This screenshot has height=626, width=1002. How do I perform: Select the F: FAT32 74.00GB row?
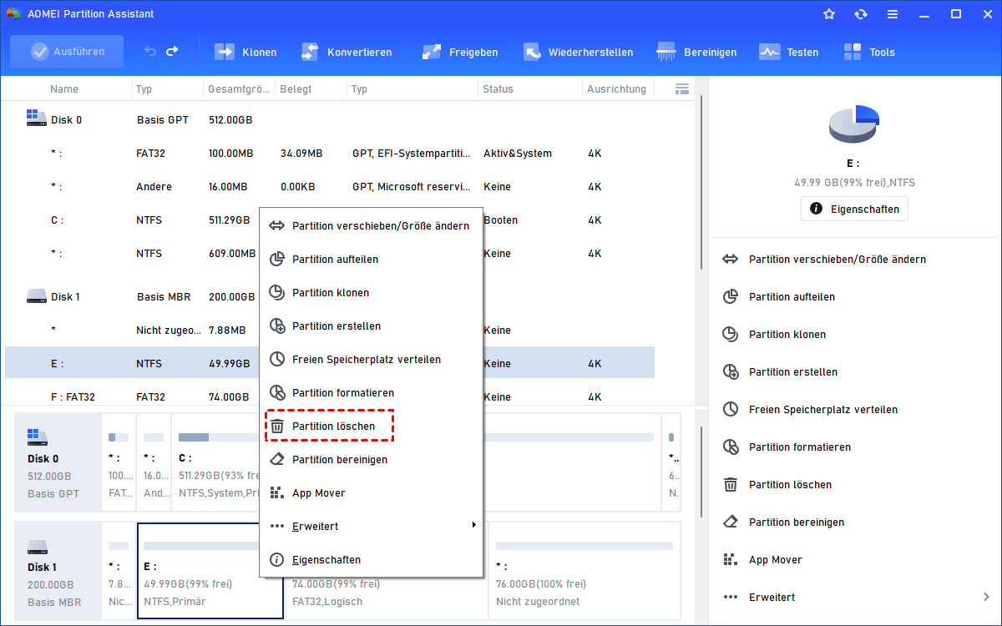[330, 396]
